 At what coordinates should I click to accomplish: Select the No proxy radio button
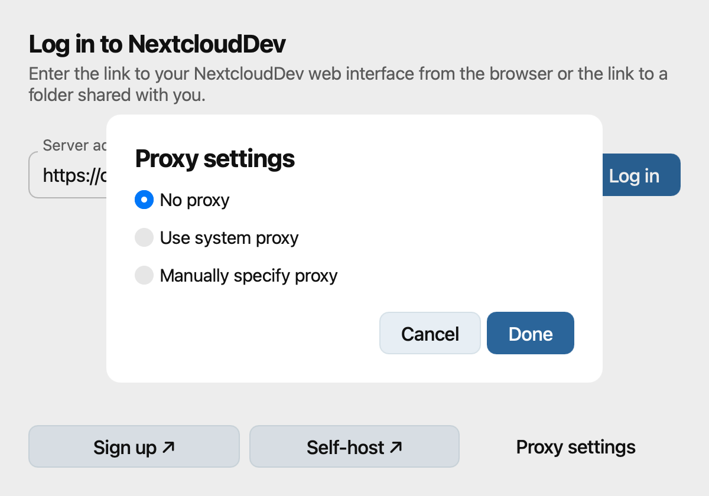point(144,200)
